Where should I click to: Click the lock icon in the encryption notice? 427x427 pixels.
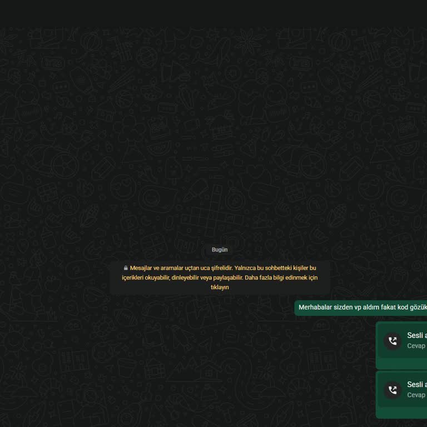[x=126, y=268]
